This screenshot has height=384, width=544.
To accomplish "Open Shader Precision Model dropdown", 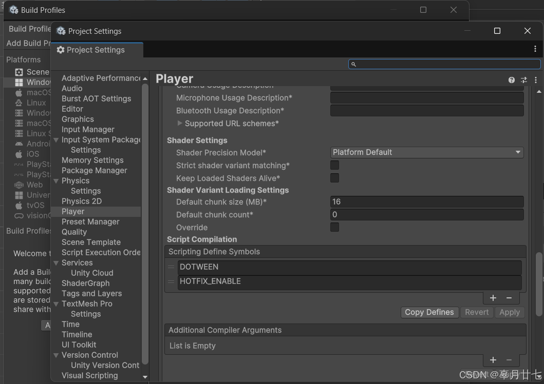I will tap(427, 152).
